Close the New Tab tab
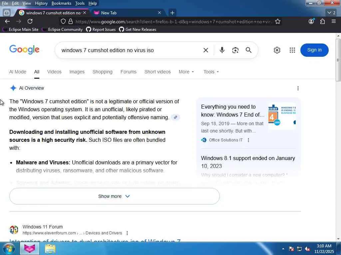Viewport: 341px width, 255px height. click(160, 13)
